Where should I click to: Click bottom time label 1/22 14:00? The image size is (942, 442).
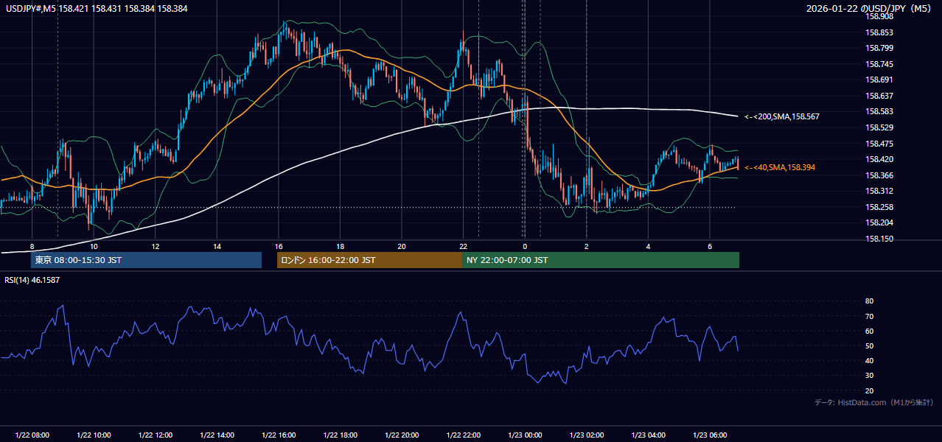(x=217, y=435)
